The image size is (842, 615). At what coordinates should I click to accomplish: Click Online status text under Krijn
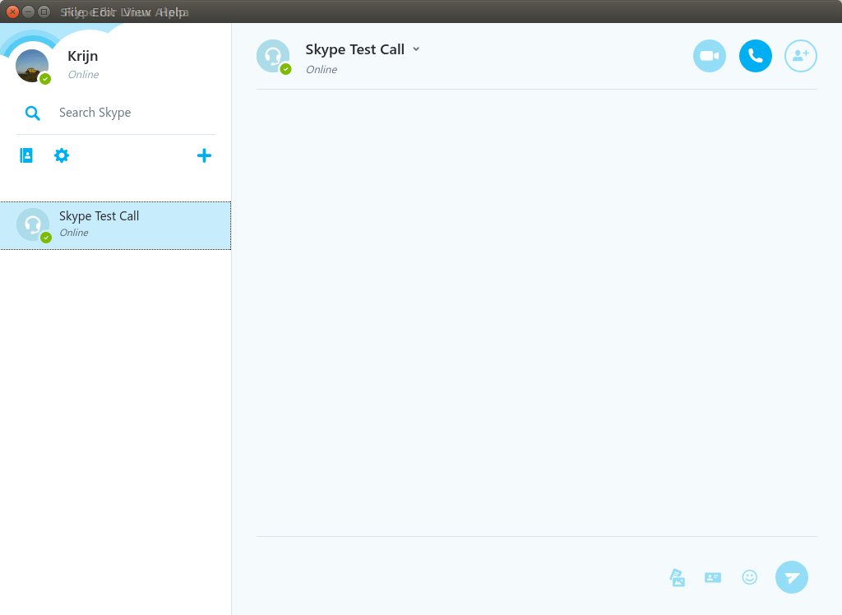[x=83, y=75]
